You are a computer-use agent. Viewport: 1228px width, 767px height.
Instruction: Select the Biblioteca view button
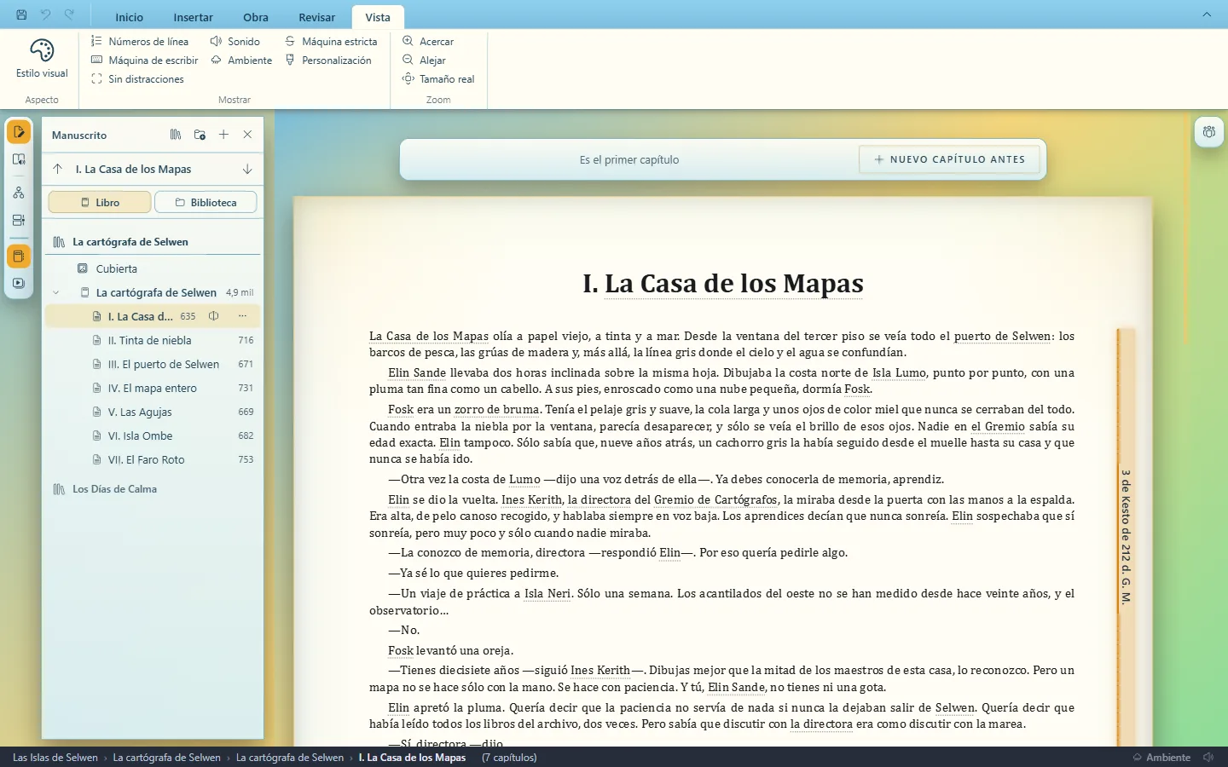(x=206, y=202)
